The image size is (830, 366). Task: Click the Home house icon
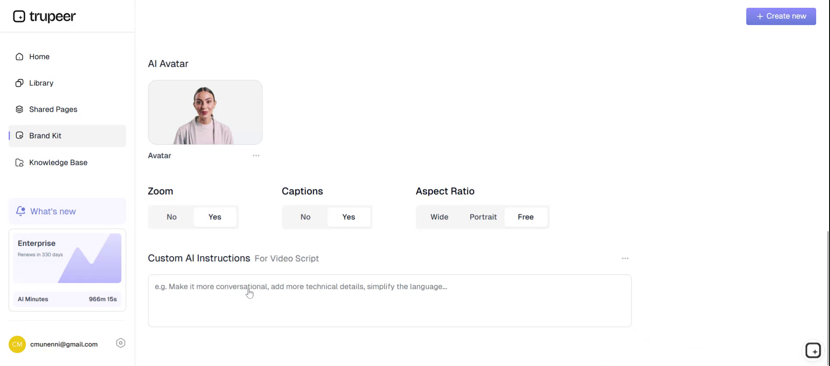click(x=19, y=57)
